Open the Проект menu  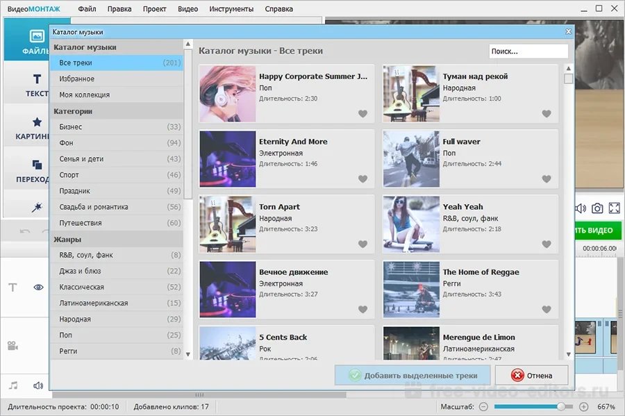(x=154, y=9)
